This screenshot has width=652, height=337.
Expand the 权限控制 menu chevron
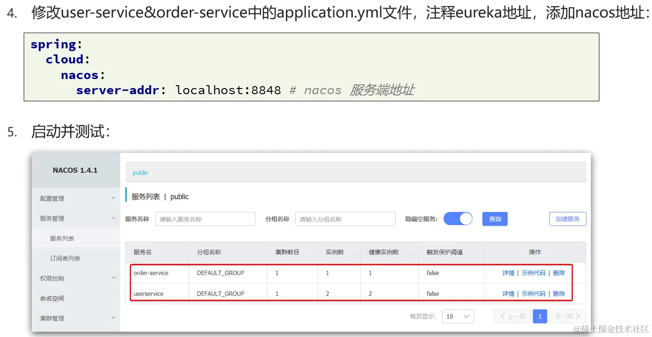113,278
